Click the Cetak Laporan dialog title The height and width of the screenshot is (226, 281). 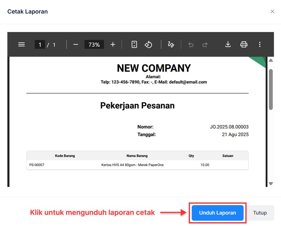(x=27, y=11)
